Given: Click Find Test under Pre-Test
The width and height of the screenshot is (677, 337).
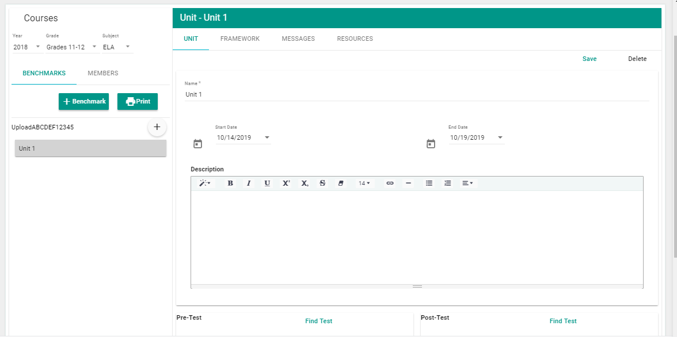Looking at the screenshot, I should (319, 321).
